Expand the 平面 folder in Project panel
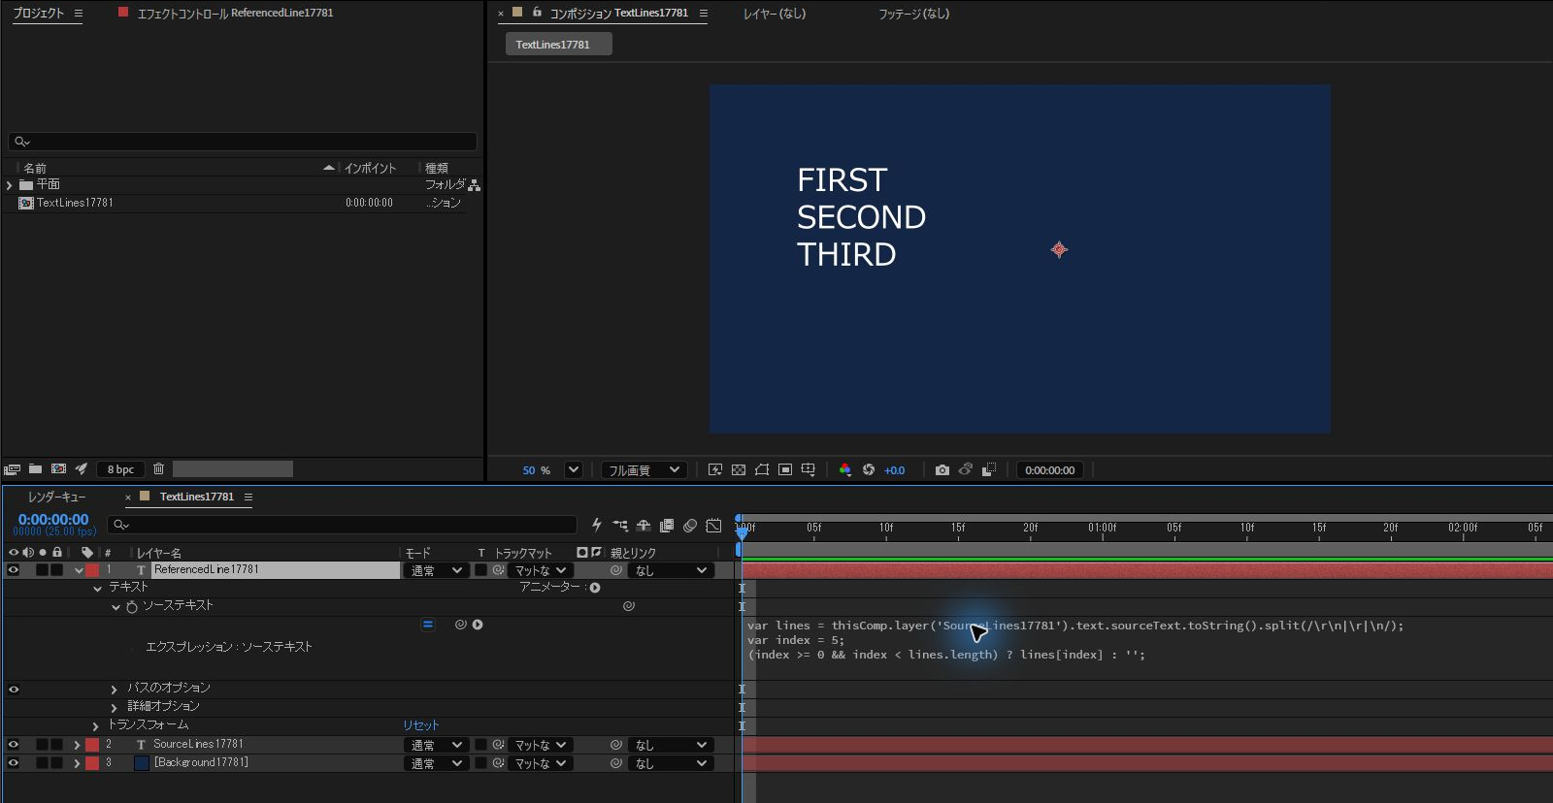The height and width of the screenshot is (803, 1553). [x=10, y=184]
